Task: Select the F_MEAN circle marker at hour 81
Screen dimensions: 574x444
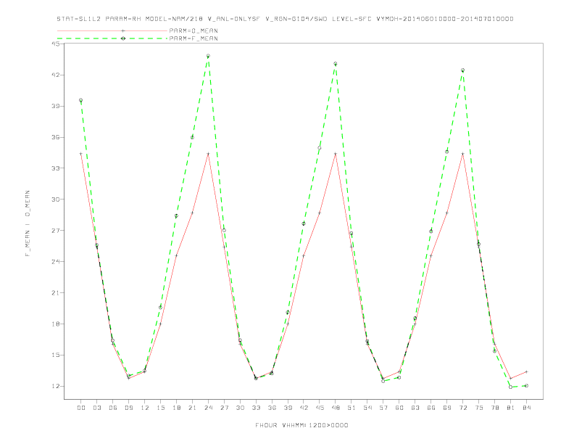Action: [510, 387]
